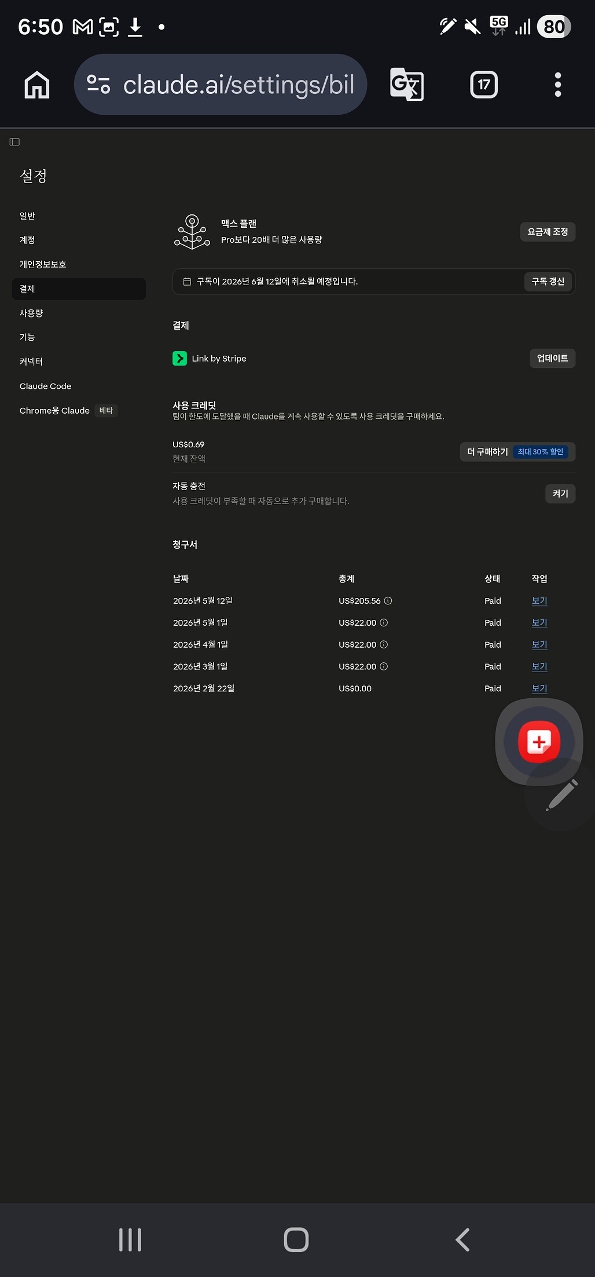Click the 상태 column header
The width and height of the screenshot is (595, 1277).
(x=493, y=579)
